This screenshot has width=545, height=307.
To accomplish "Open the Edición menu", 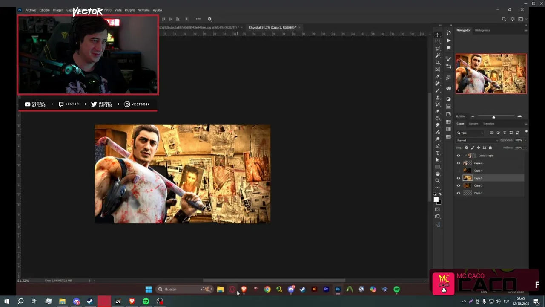I will [x=44, y=10].
